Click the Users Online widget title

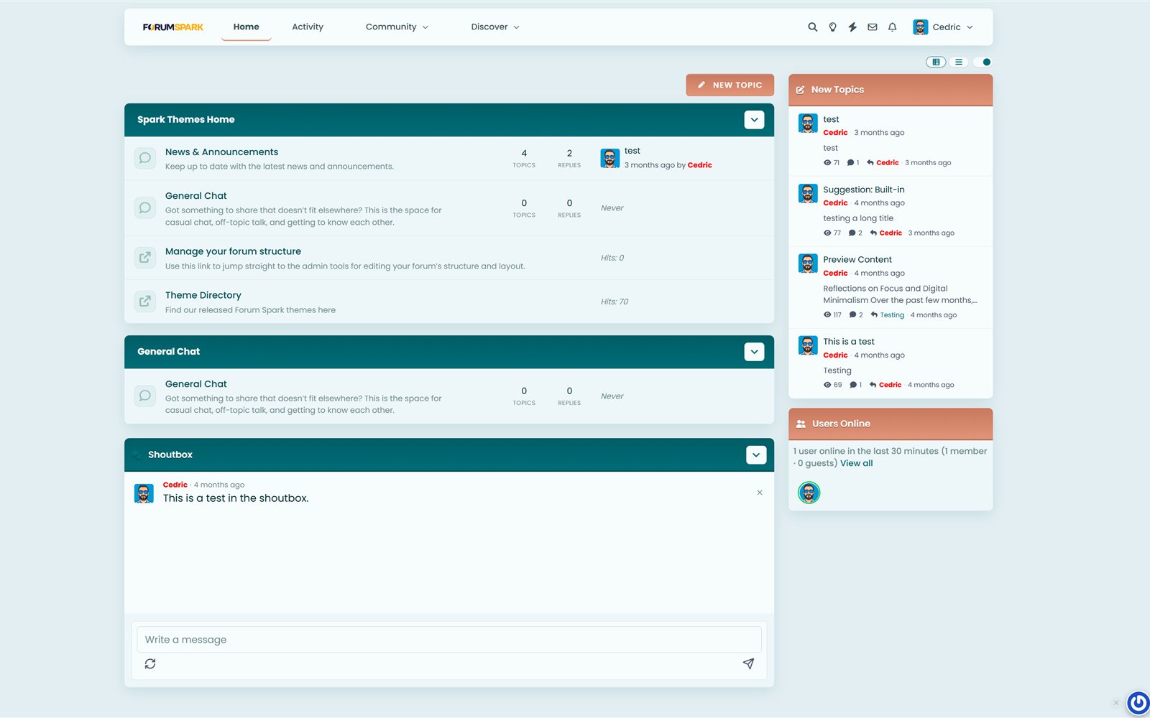click(x=841, y=424)
